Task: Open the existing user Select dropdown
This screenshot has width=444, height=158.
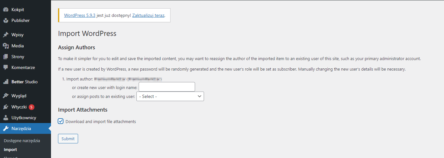Action: coord(170,96)
